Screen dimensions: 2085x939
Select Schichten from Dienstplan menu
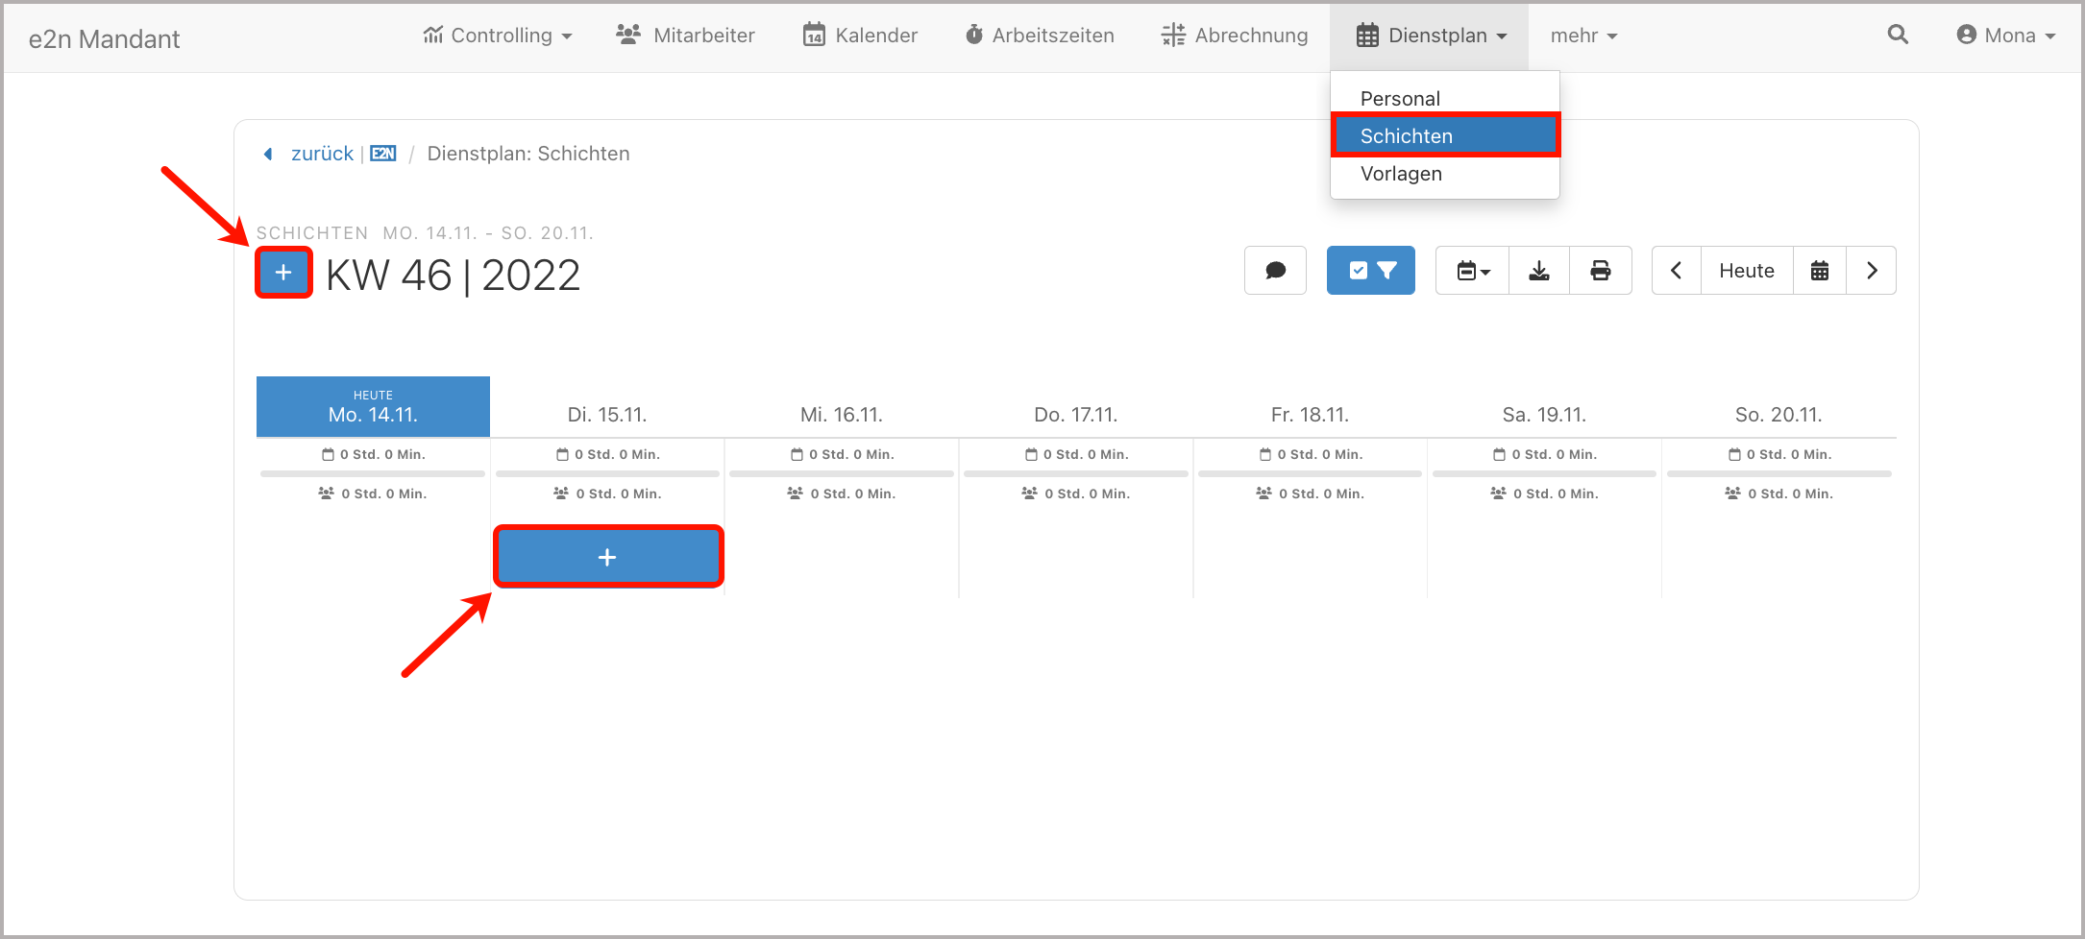[x=1444, y=135]
